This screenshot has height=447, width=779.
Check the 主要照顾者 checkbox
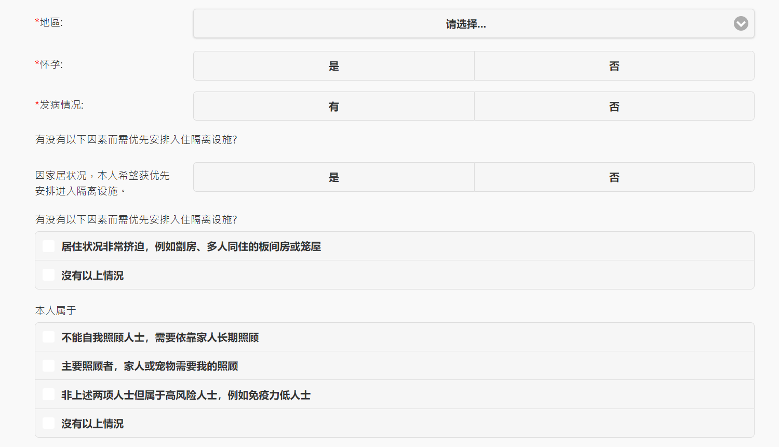pyautogui.click(x=49, y=366)
